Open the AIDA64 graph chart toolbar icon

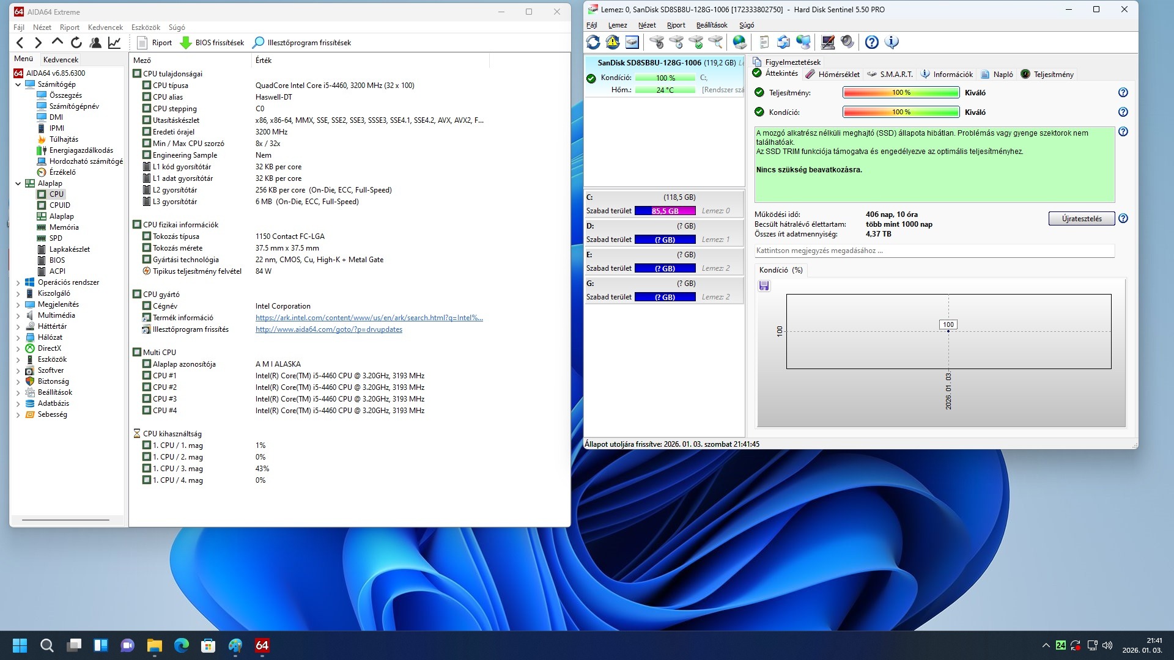pos(114,43)
